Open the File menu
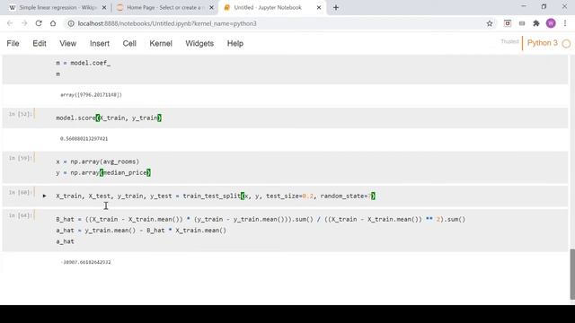Screen dimensions: 575x323 [13, 44]
